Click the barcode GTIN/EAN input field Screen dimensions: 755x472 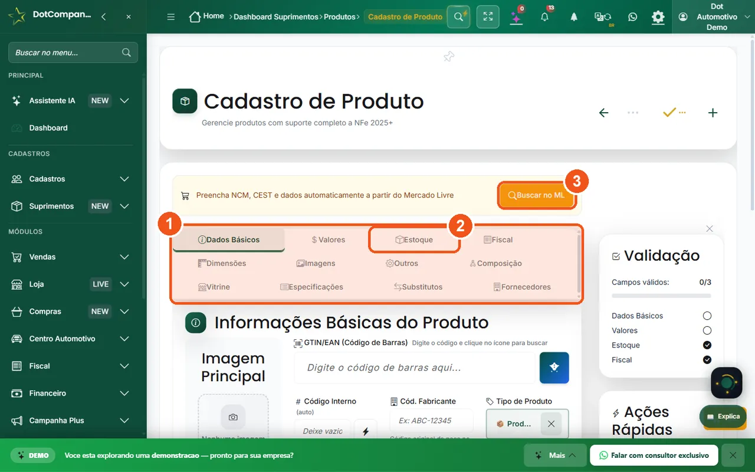coord(415,368)
